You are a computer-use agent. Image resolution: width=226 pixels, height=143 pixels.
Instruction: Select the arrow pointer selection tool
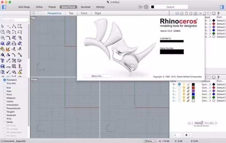tap(3, 26)
